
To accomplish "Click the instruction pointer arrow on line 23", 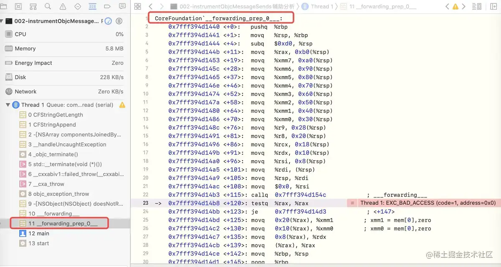I will pos(158,203).
